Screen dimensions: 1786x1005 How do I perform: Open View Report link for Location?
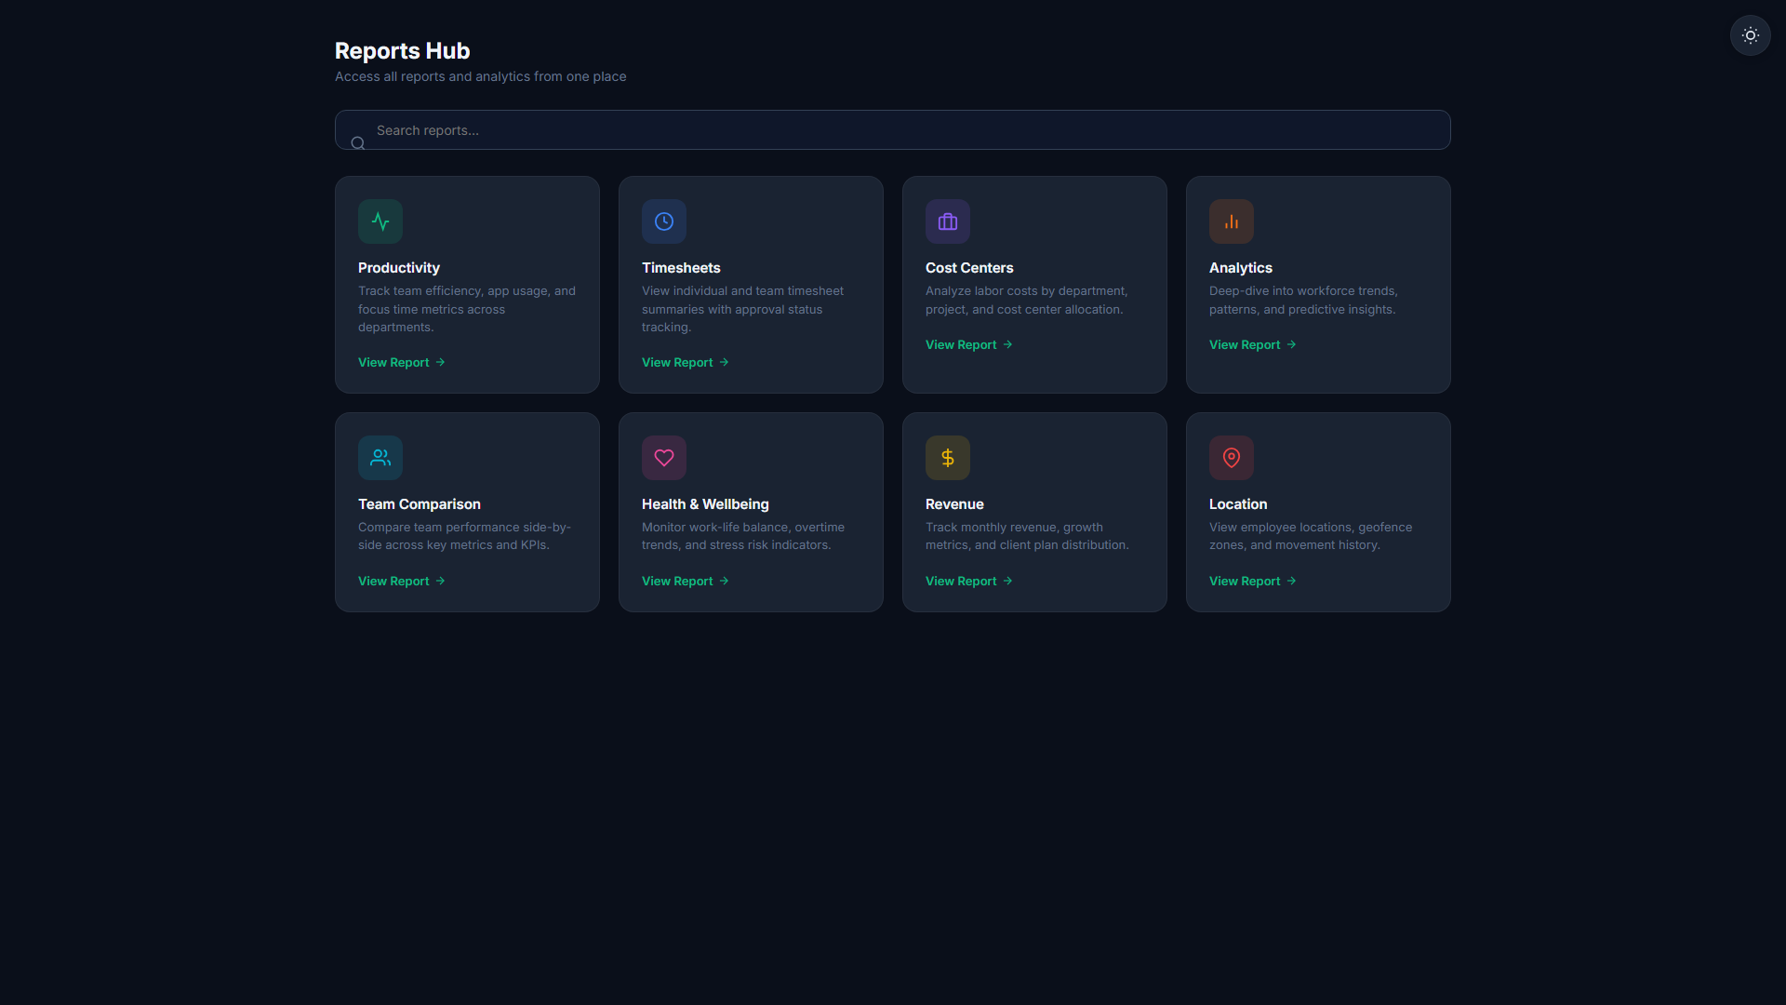(1253, 582)
